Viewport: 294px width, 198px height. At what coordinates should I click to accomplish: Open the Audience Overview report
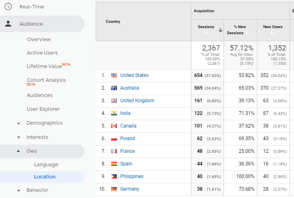click(39, 40)
